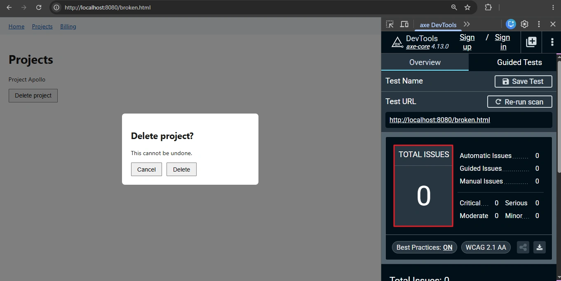The height and width of the screenshot is (281, 561).
Task: Open the WCAG 2.1 AA standard selector
Action: [x=486, y=247]
